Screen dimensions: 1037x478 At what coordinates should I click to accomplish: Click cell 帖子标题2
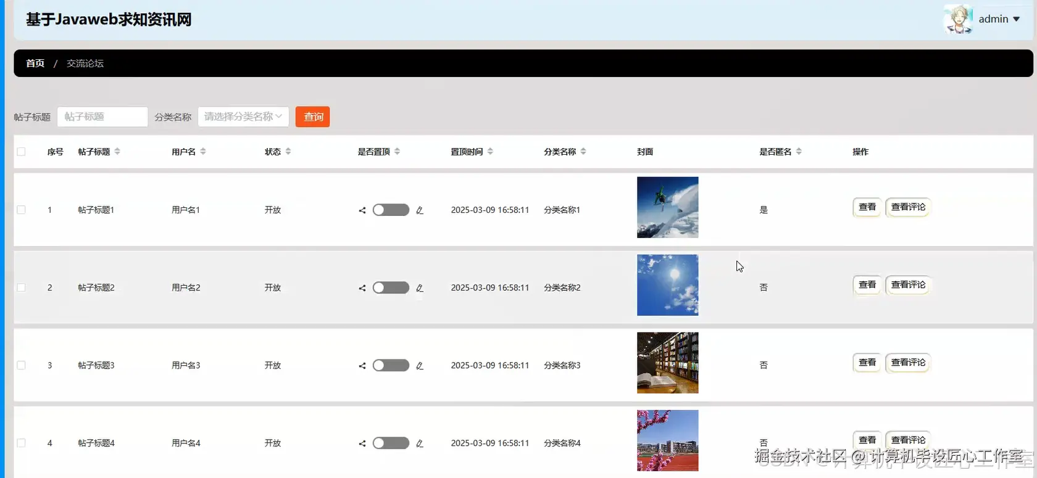pos(96,288)
